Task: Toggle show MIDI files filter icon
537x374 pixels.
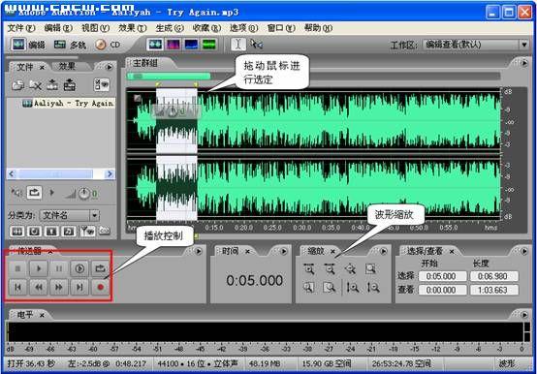Action: point(69,232)
